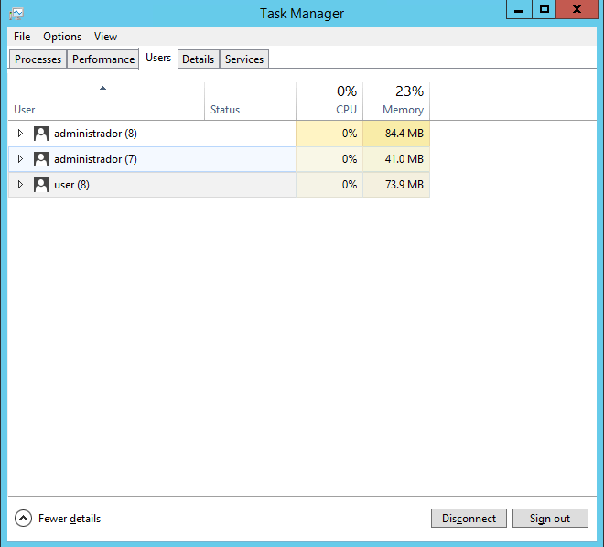Switch to the Processes tab
The width and height of the screenshot is (604, 547).
38,59
